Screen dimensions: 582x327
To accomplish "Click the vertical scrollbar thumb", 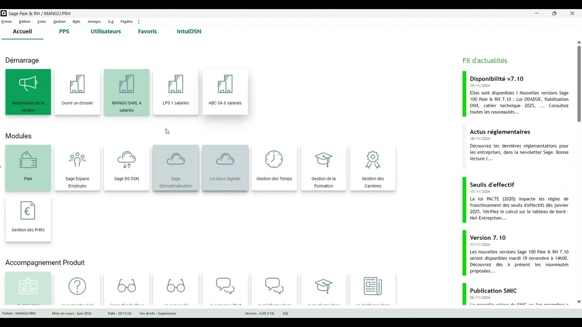I will point(579,83).
